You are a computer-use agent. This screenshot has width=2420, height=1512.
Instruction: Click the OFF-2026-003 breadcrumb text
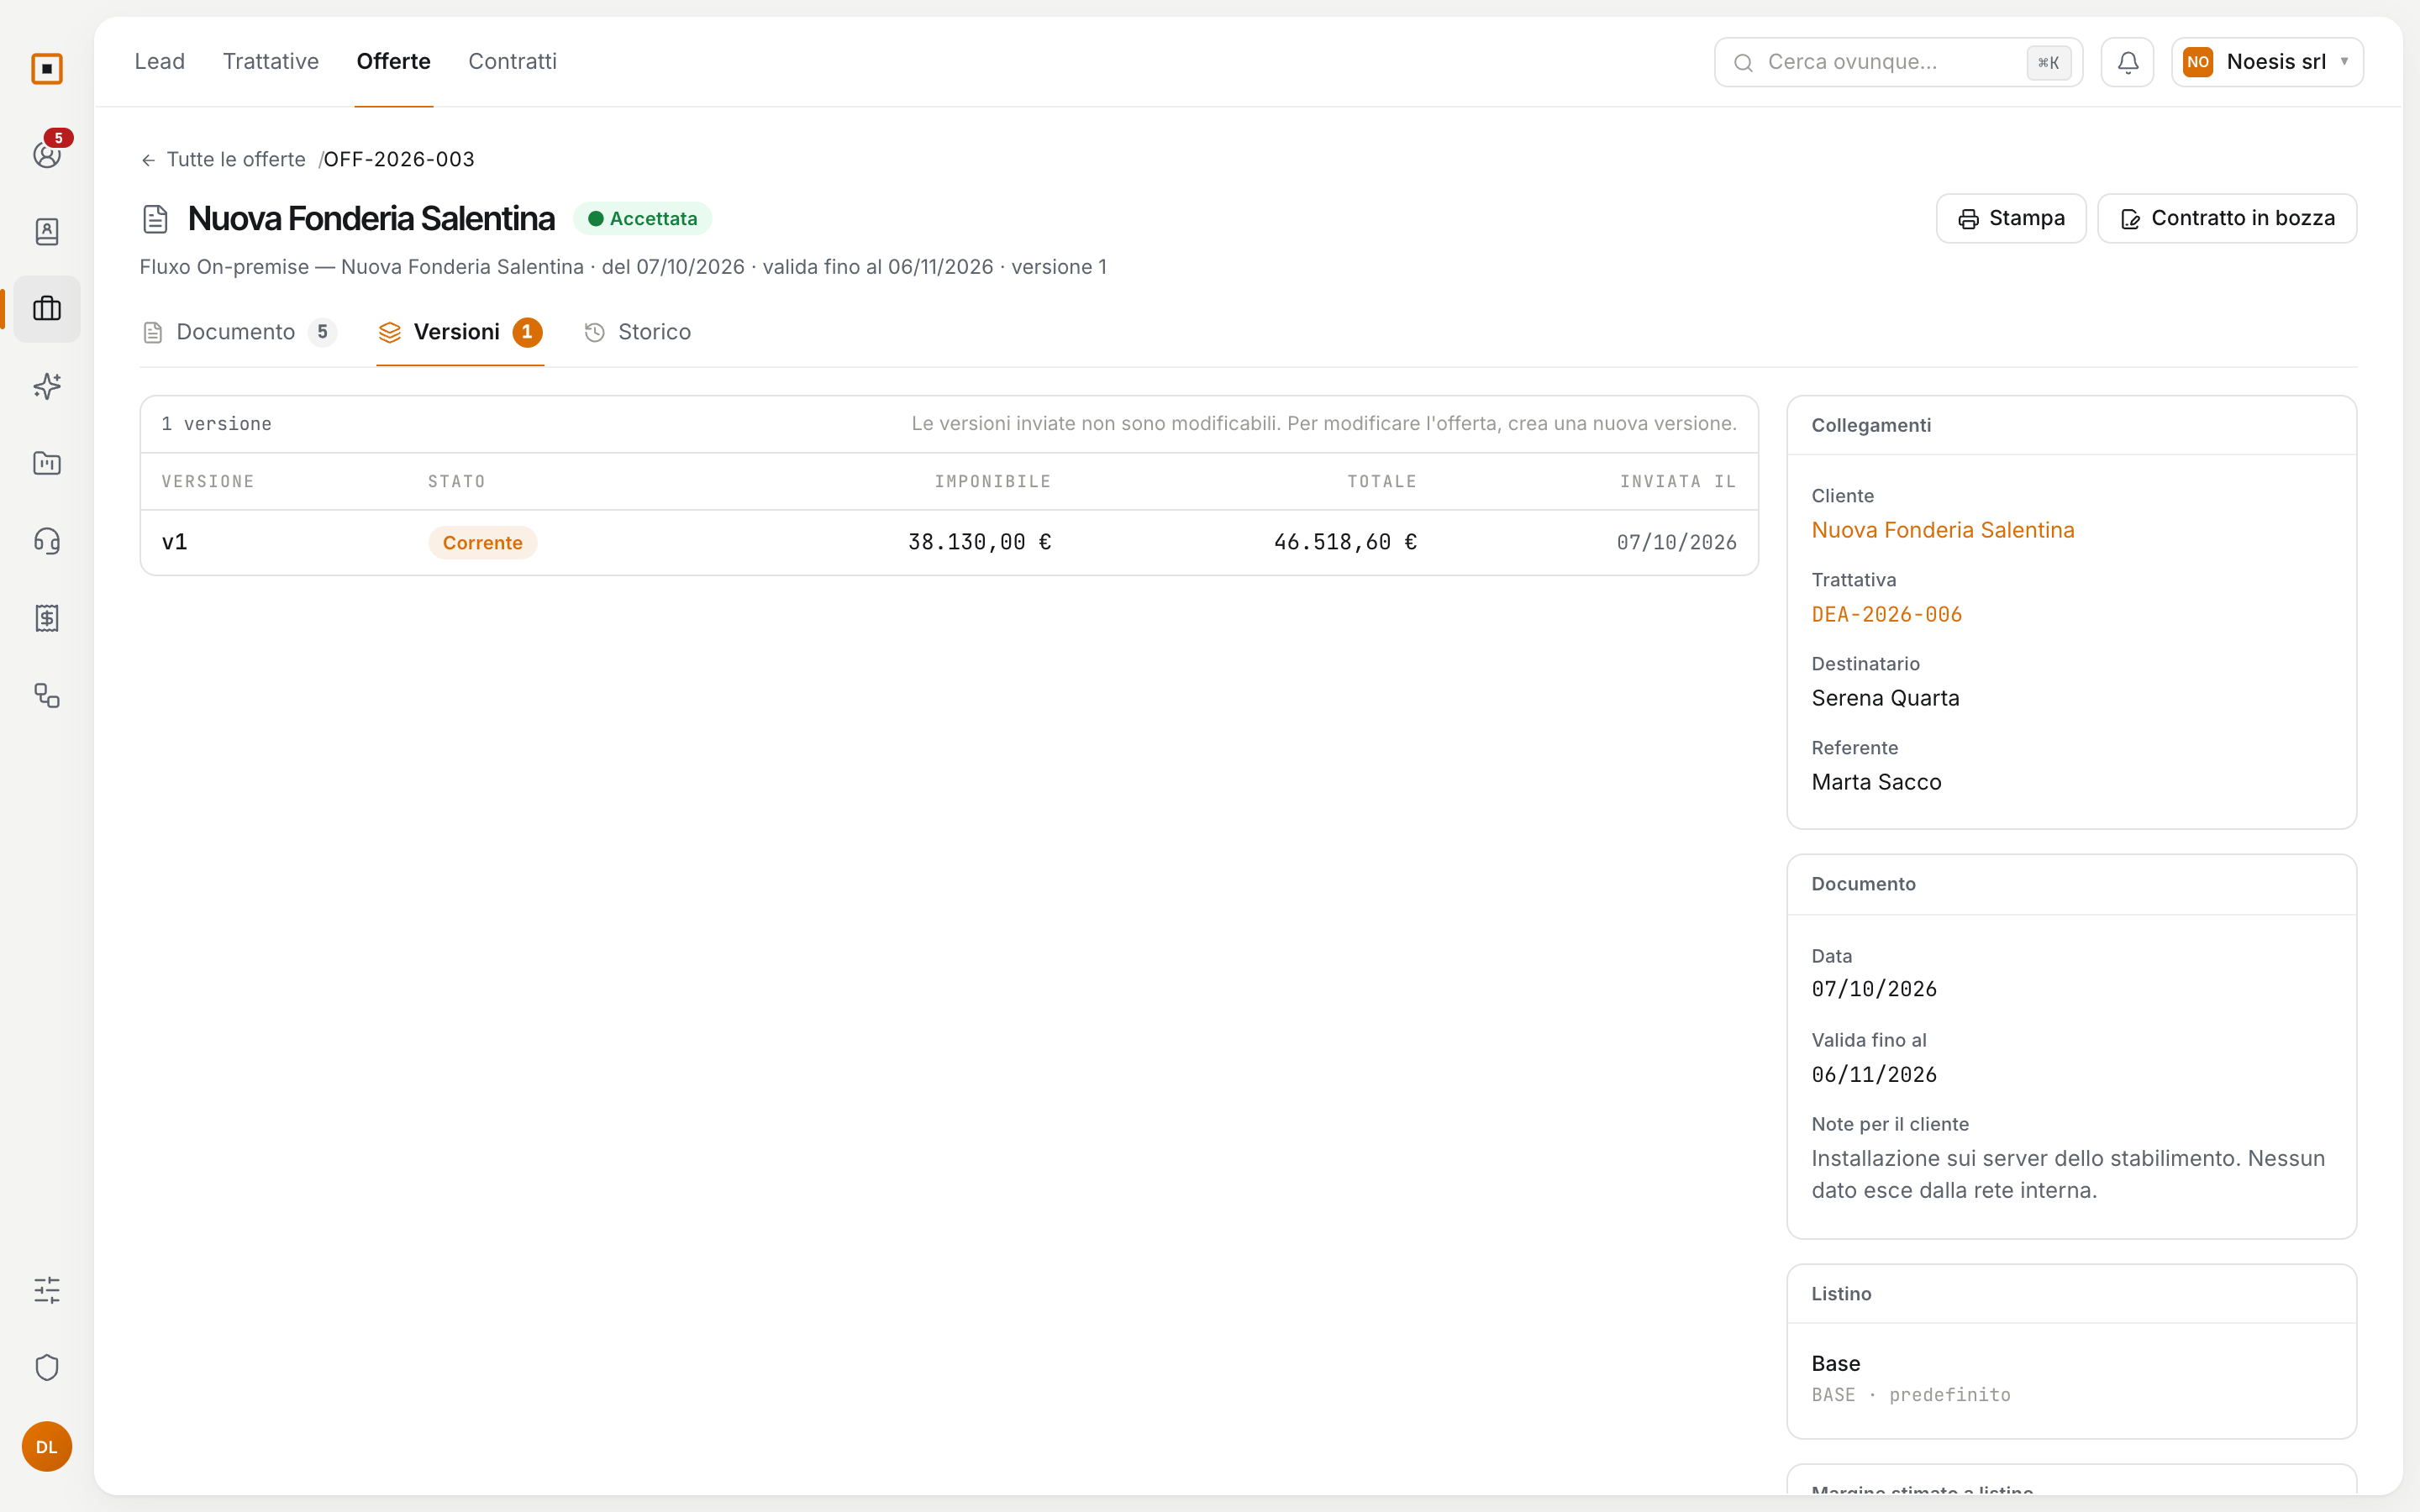pyautogui.click(x=399, y=160)
